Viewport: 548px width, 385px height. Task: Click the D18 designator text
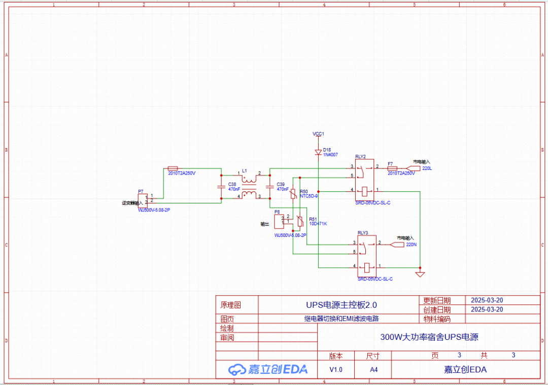[327, 150]
